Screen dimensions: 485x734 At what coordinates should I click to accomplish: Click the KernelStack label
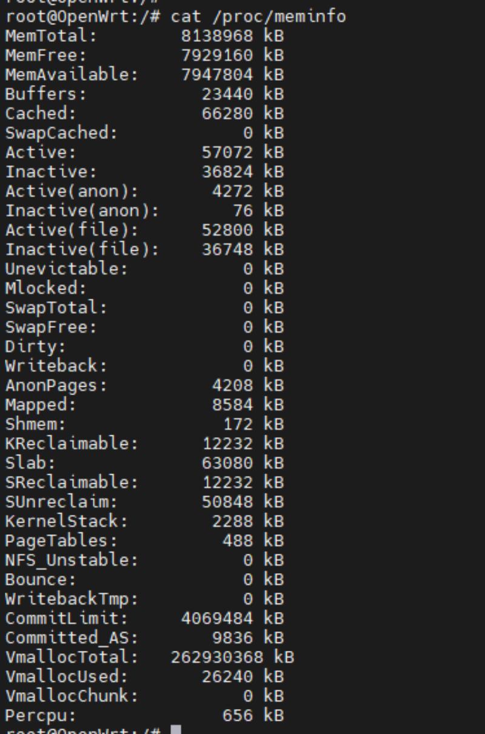(x=67, y=522)
